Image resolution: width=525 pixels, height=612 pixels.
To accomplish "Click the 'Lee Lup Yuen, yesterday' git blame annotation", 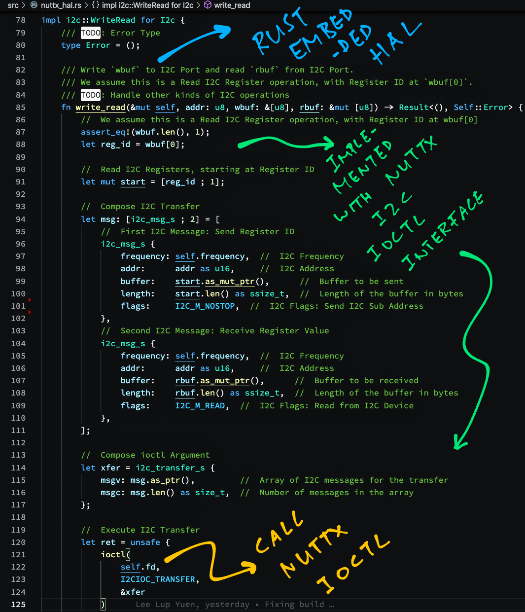I will pyautogui.click(x=193, y=604).
